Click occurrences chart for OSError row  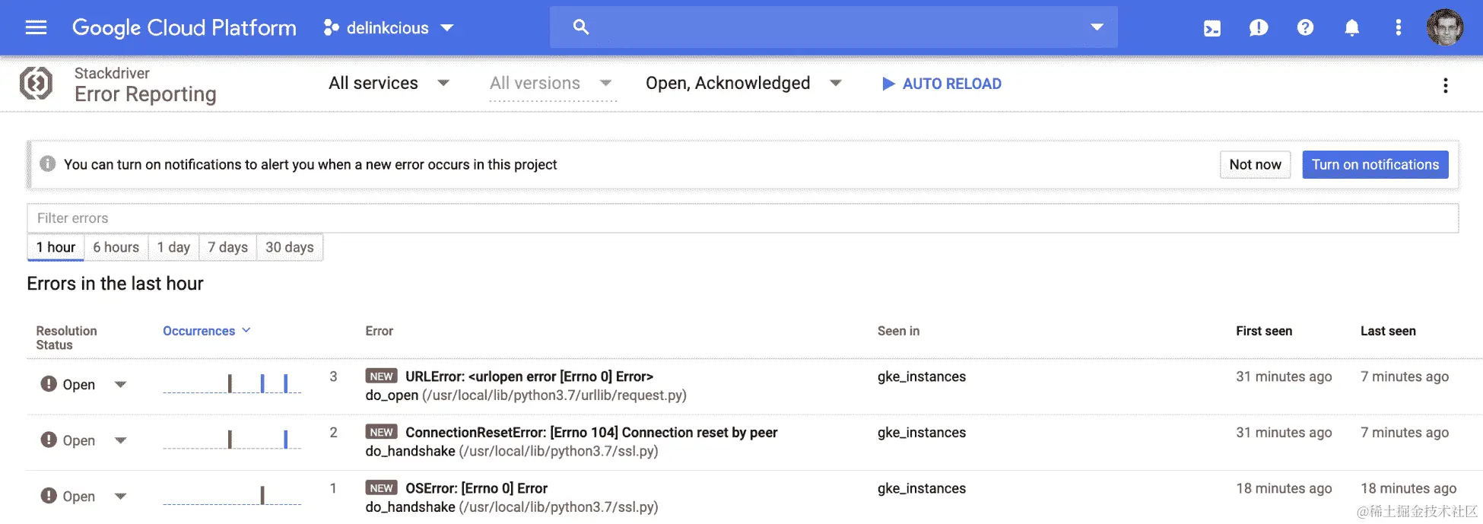coord(232,494)
